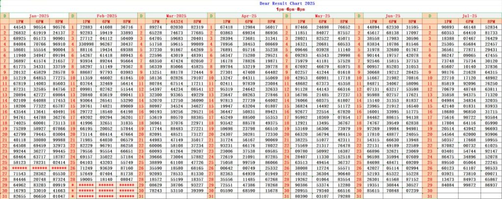This screenshot has width=502, height=199.
Task: Click the 6PM column header under Apr-25
Action: 249,21
